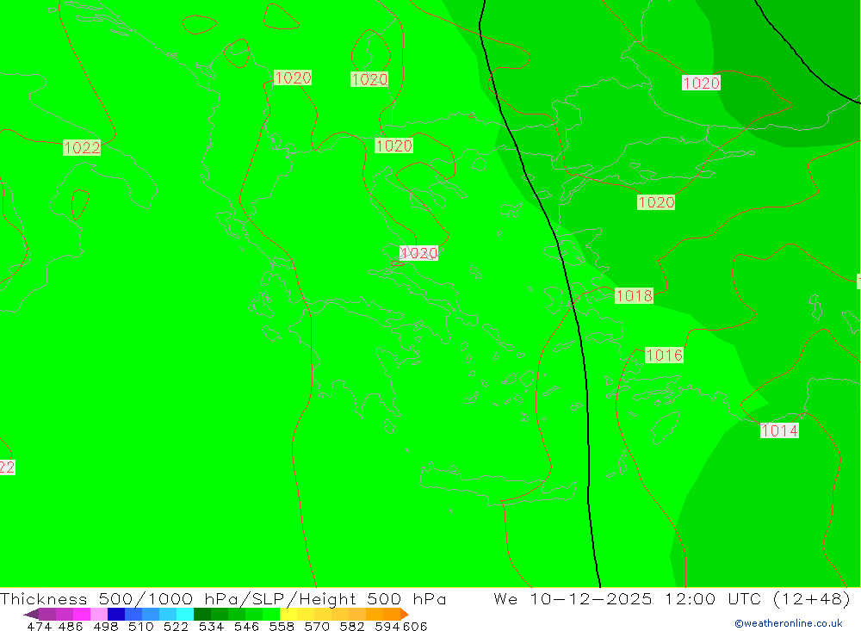This screenshot has height=631, width=861.
Task: Click the purple arrow at legend's left end
Action: click(31, 614)
